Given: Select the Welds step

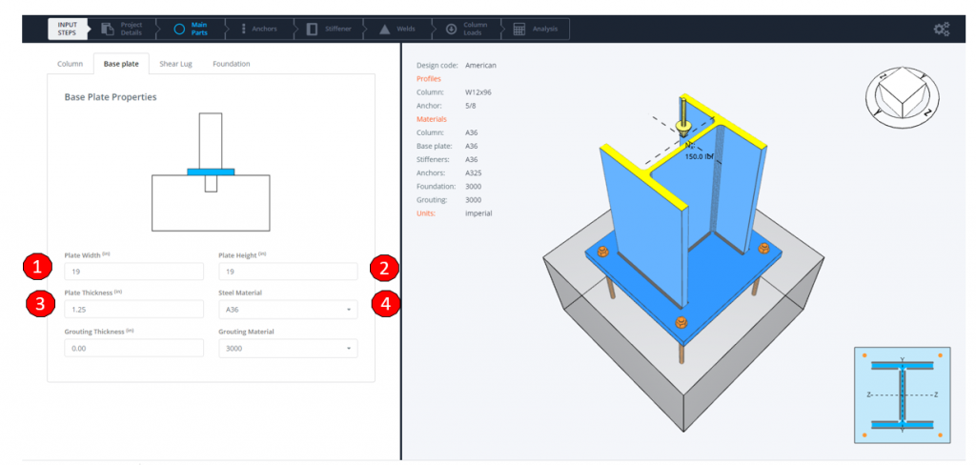Looking at the screenshot, I should [x=397, y=29].
